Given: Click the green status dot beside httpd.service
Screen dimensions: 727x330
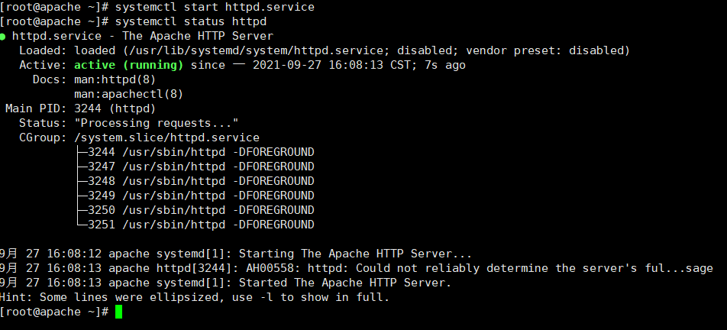Looking at the screenshot, I should (4, 37).
